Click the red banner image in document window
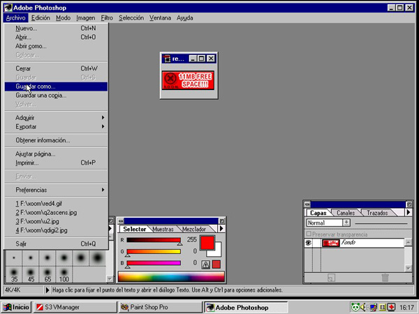 click(x=188, y=80)
